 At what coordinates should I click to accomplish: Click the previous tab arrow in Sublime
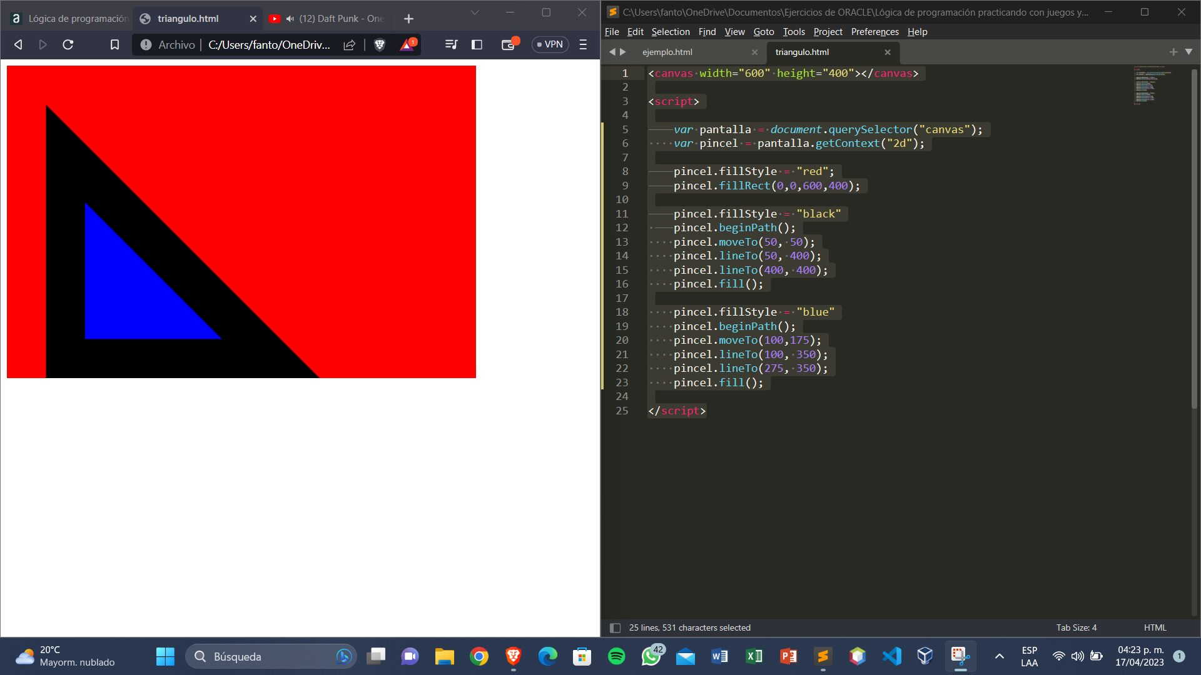coord(612,52)
